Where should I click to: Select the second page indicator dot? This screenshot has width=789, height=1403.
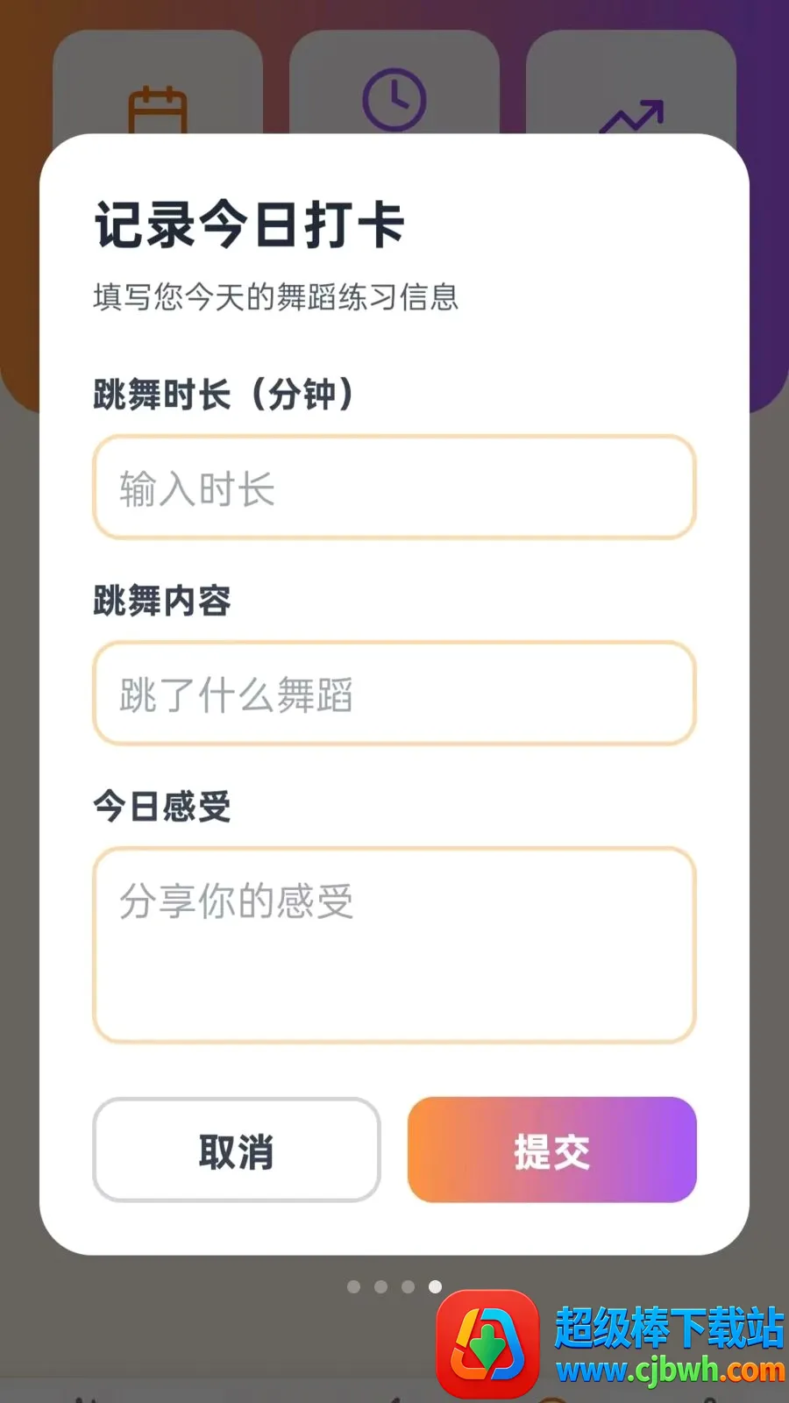380,1286
